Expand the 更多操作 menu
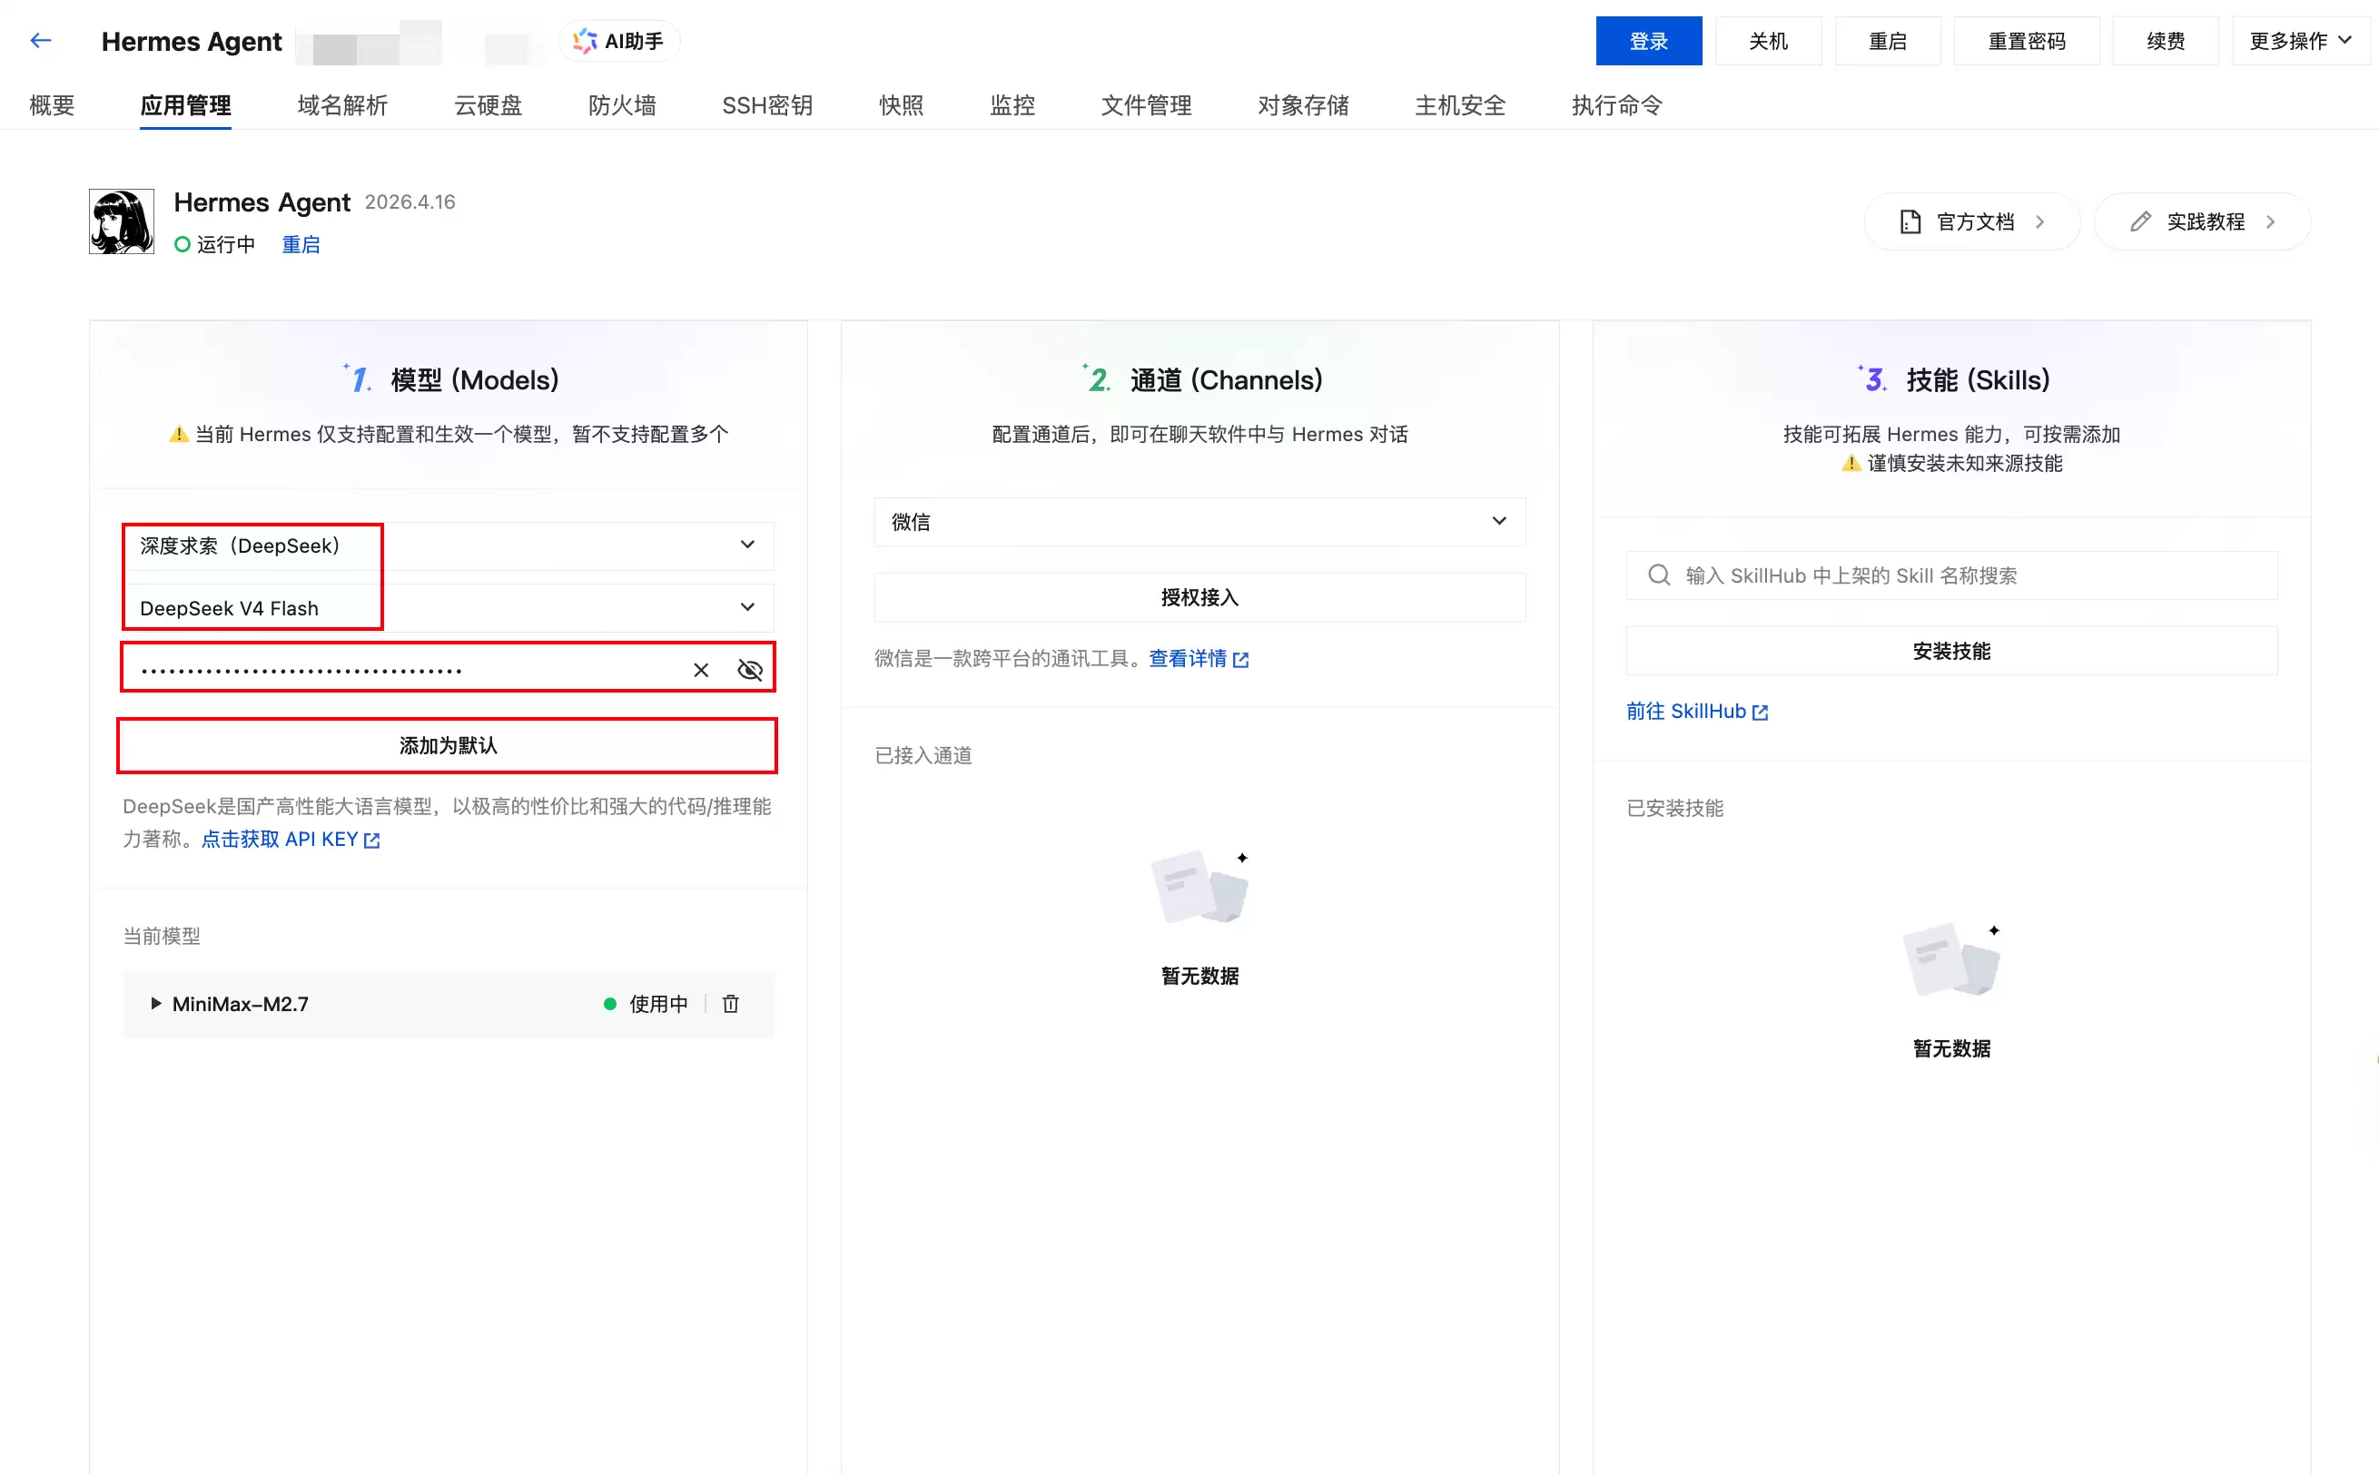2379x1474 pixels. click(x=2301, y=41)
